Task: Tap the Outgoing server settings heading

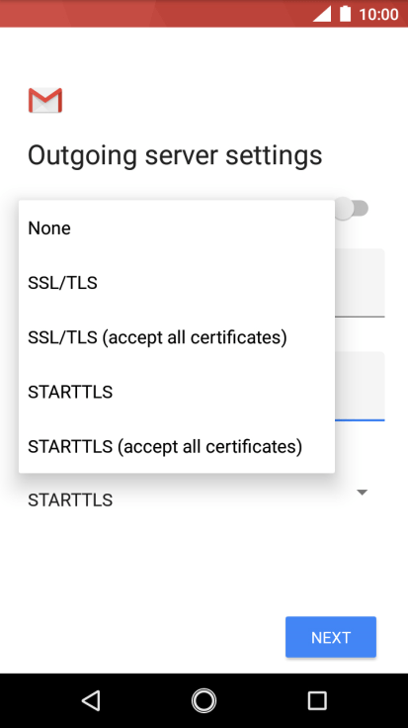Action: [175, 155]
